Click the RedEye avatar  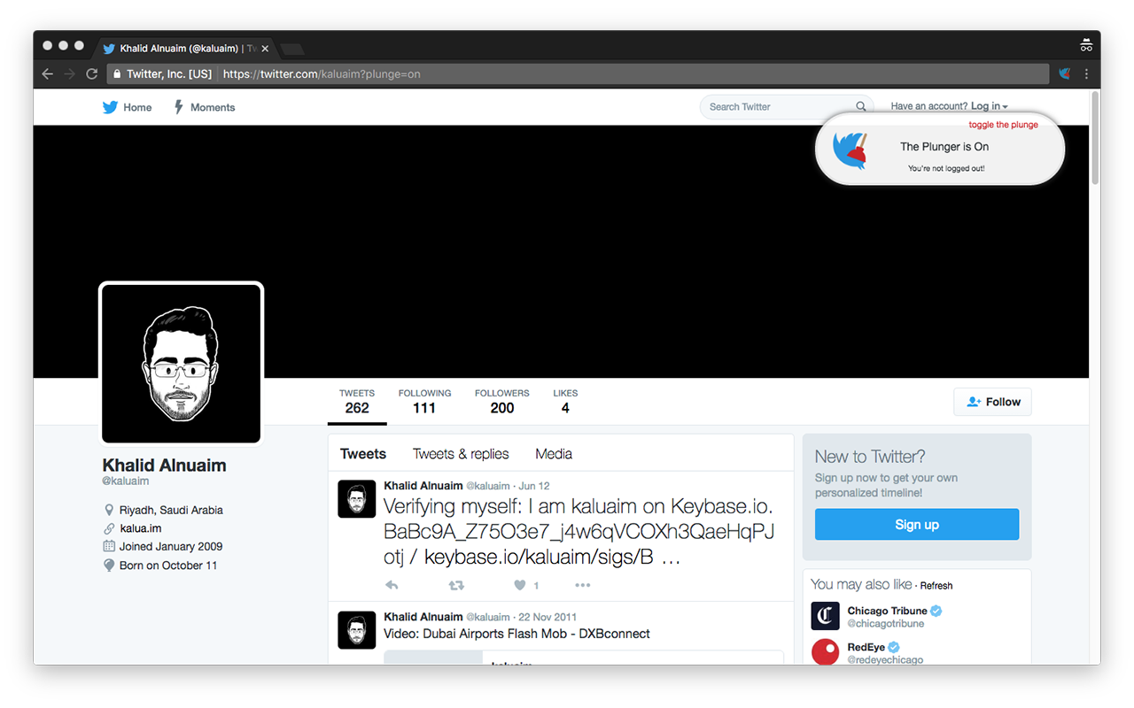tap(826, 652)
